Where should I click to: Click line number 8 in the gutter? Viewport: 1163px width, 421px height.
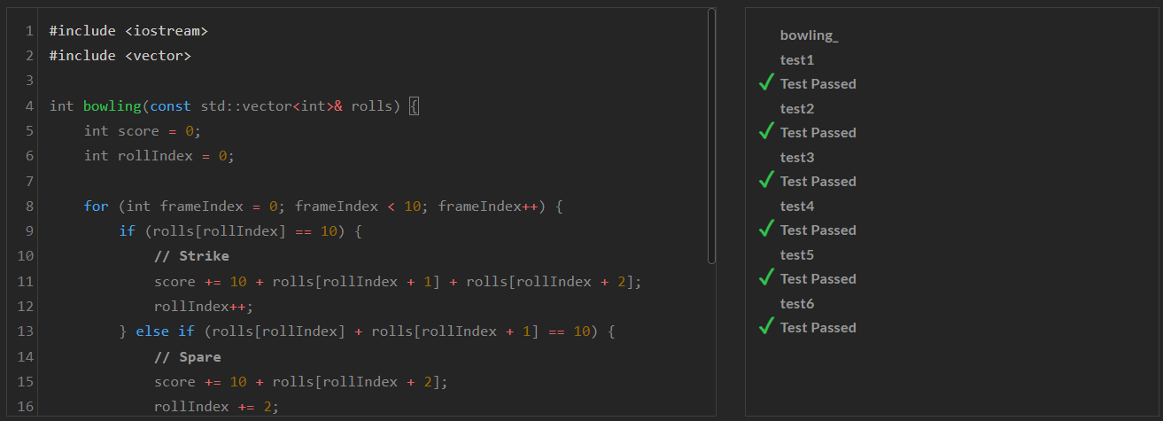pos(29,207)
